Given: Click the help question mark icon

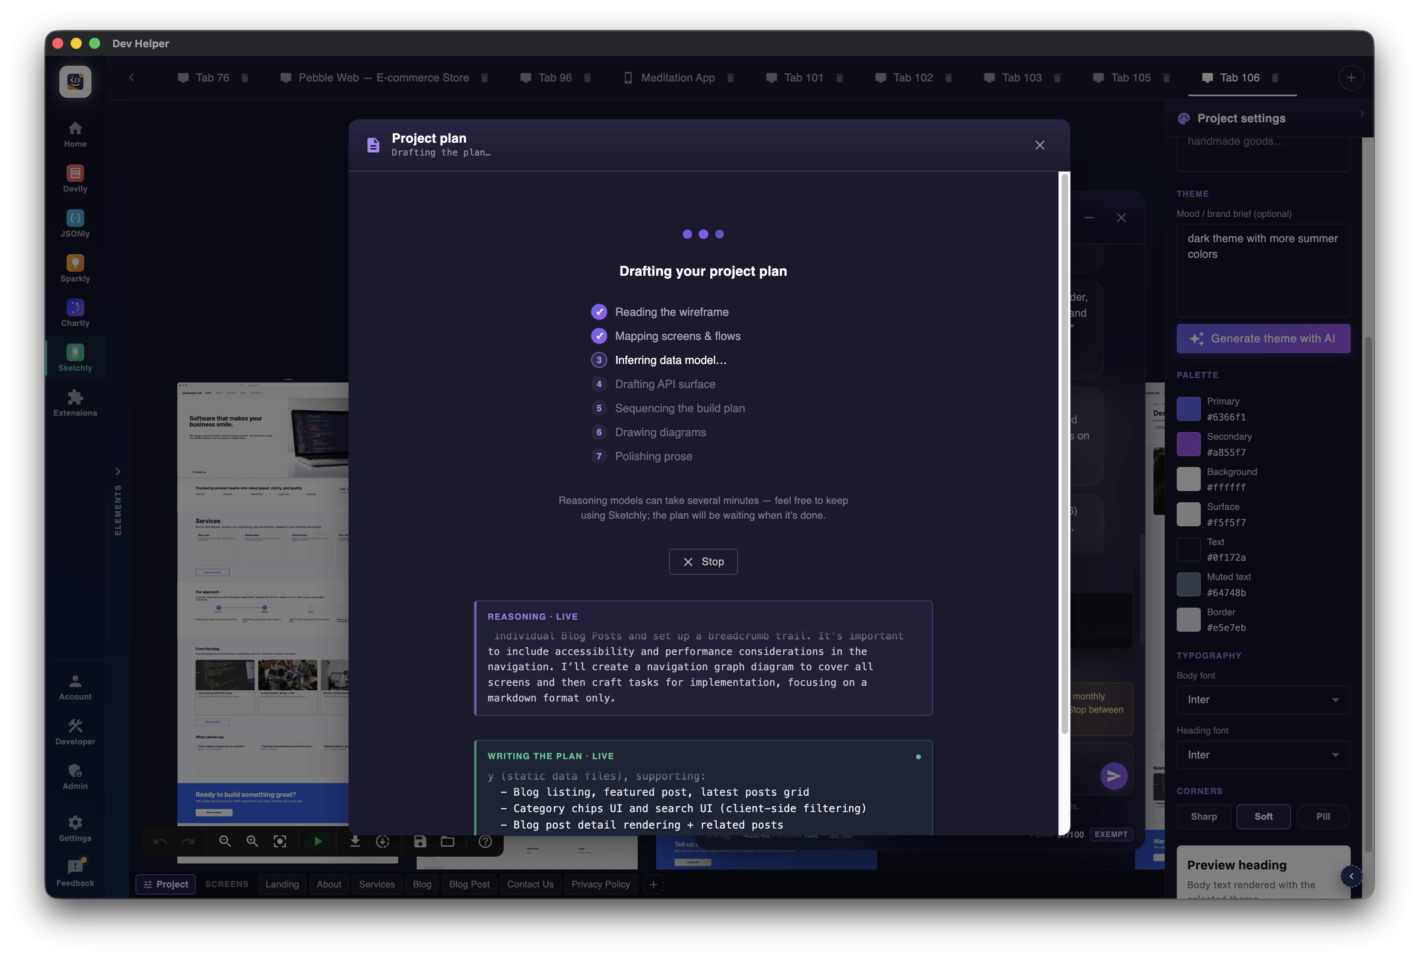Looking at the screenshot, I should [x=485, y=841].
